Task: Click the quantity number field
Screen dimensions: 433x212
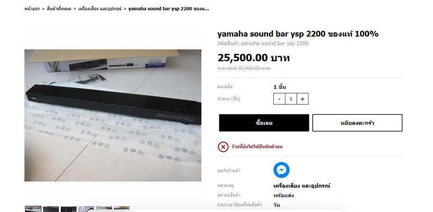Action: 291,99
